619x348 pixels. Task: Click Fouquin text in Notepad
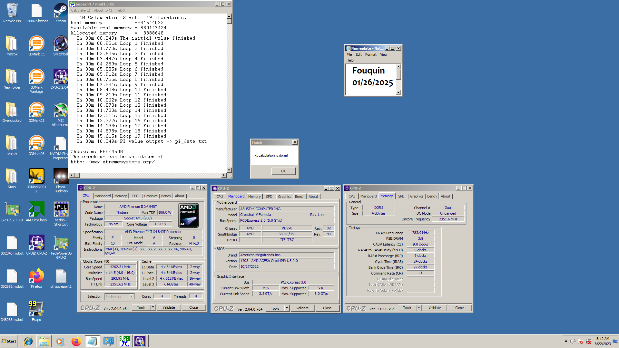[368, 71]
